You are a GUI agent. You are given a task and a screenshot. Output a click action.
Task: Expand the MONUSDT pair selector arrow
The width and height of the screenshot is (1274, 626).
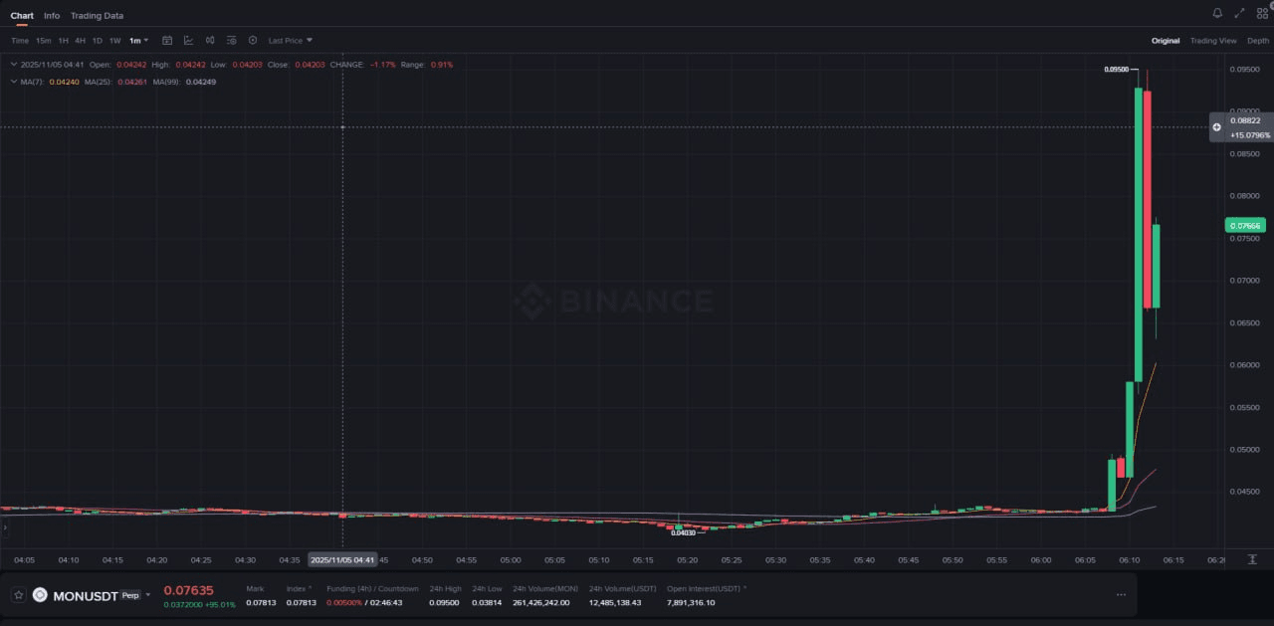pyautogui.click(x=148, y=595)
